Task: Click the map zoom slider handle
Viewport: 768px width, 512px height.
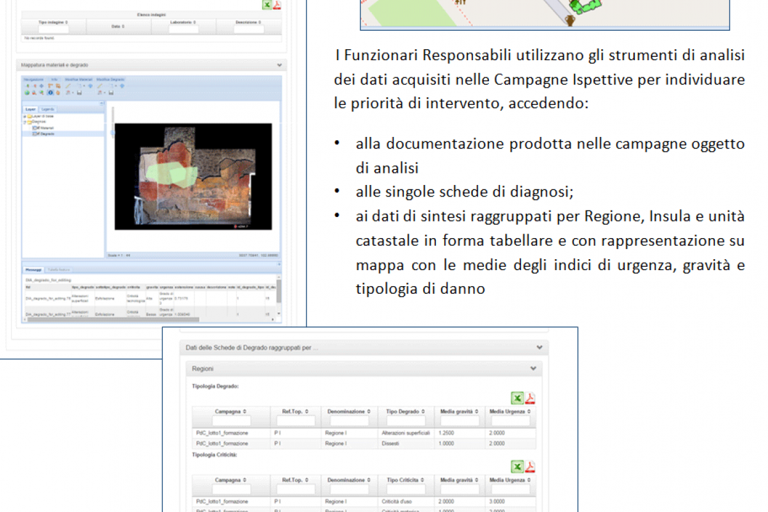Action: [x=113, y=132]
